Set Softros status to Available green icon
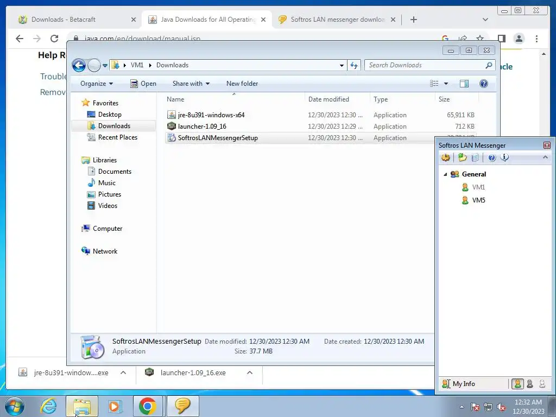Viewport: 556px width, 417px height. (x=517, y=384)
